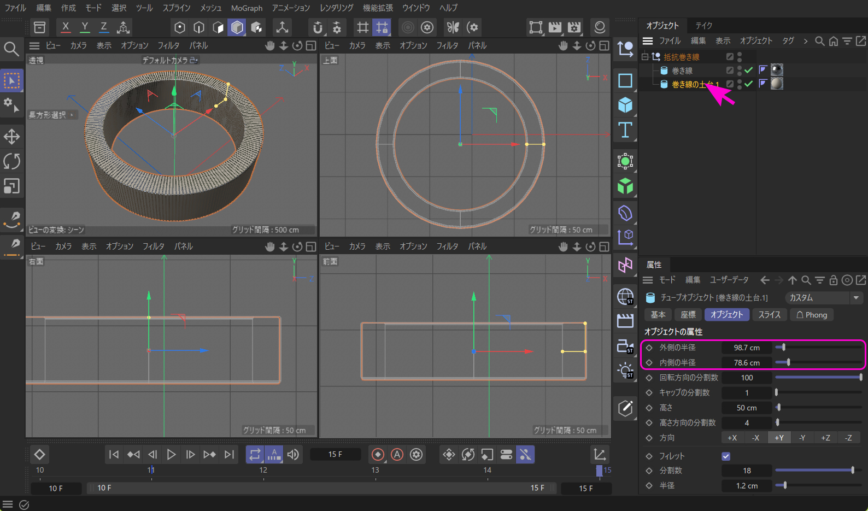This screenshot has width=868, height=511.
Task: Select the Move tool in left toolbar
Action: 11,137
